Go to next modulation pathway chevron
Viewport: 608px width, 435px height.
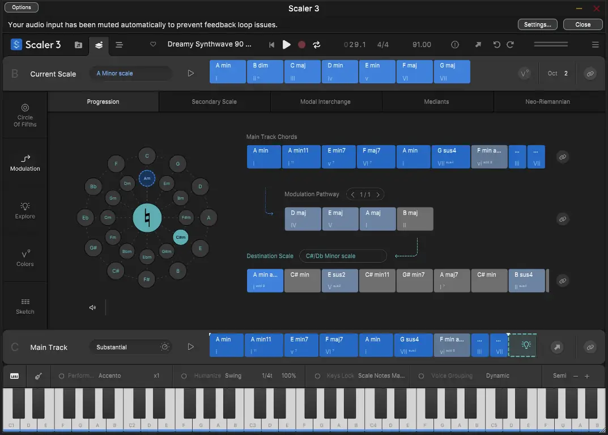(378, 195)
